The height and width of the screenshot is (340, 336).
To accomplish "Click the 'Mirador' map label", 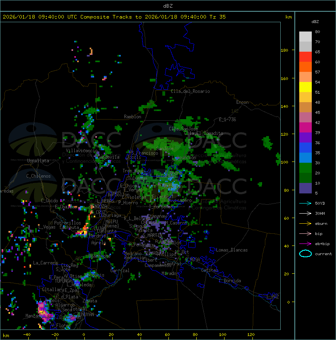I will pos(170,273).
